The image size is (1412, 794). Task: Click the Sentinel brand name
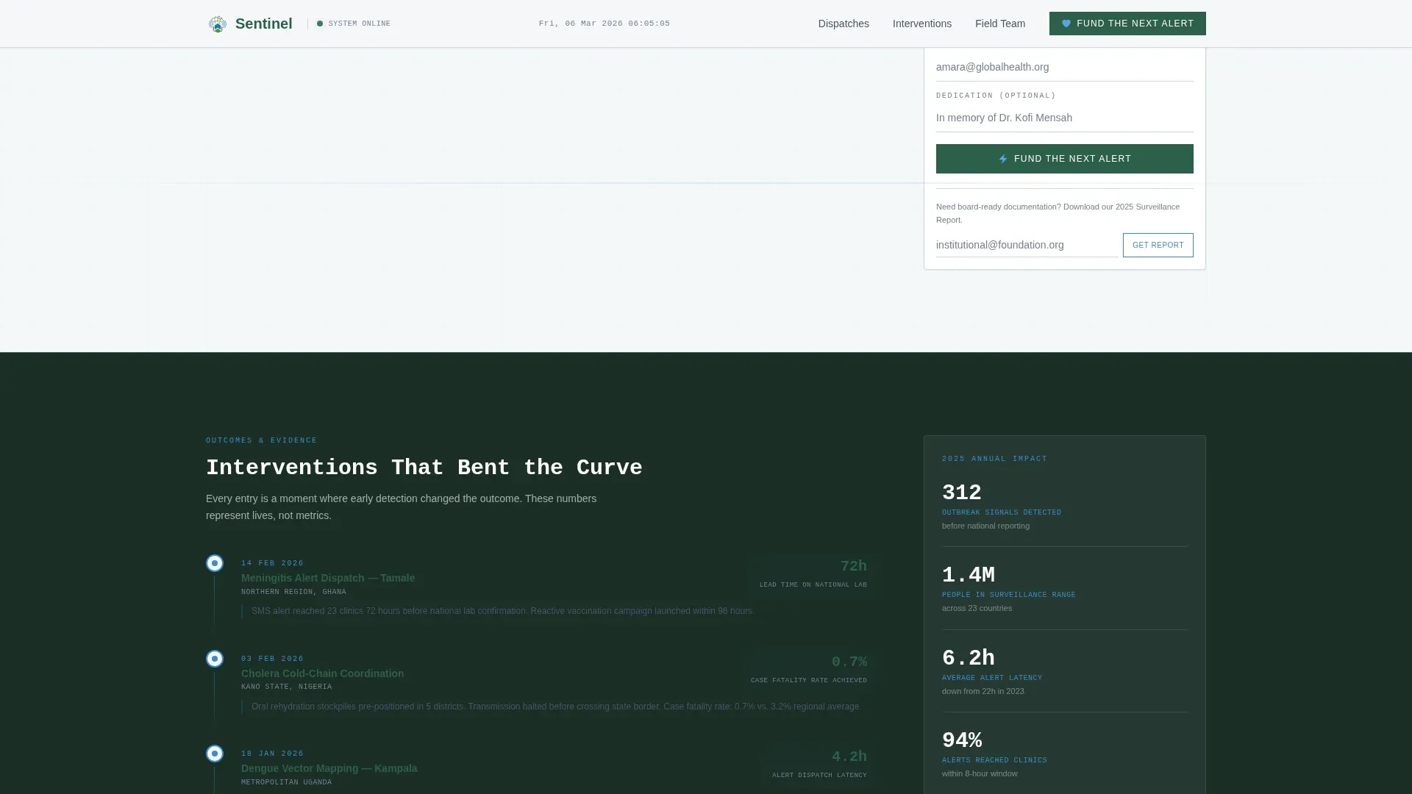[x=264, y=24]
